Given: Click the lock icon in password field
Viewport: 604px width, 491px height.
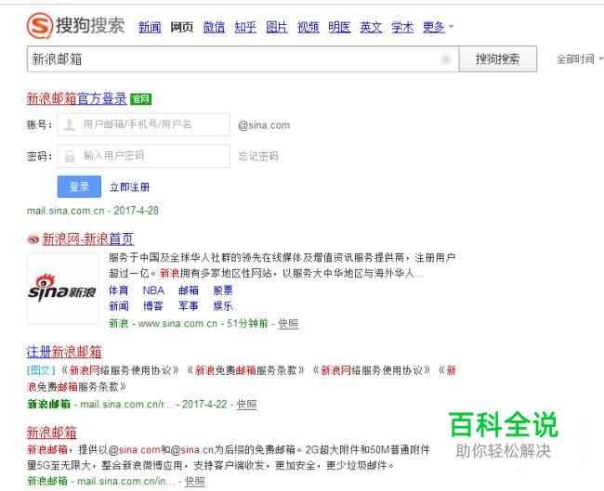Looking at the screenshot, I should click(70, 156).
